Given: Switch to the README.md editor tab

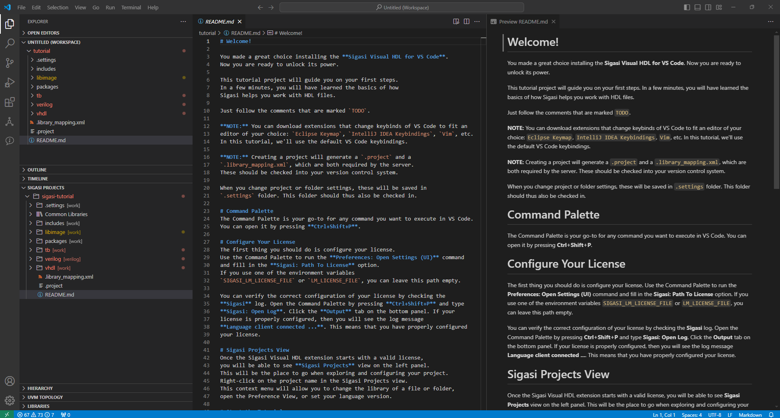Looking at the screenshot, I should [x=219, y=22].
